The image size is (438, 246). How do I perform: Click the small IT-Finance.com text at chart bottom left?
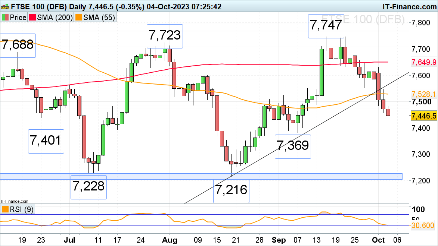14,201
